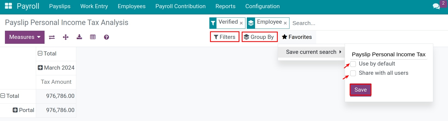Click the Save button for favorite
Image resolution: width=448 pixels, height=121 pixels.
pyautogui.click(x=360, y=90)
